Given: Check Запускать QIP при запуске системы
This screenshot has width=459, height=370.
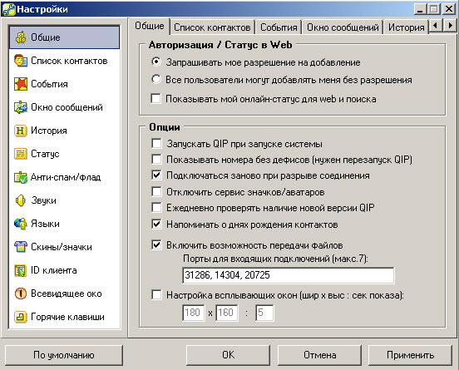Looking at the screenshot, I should (x=156, y=144).
